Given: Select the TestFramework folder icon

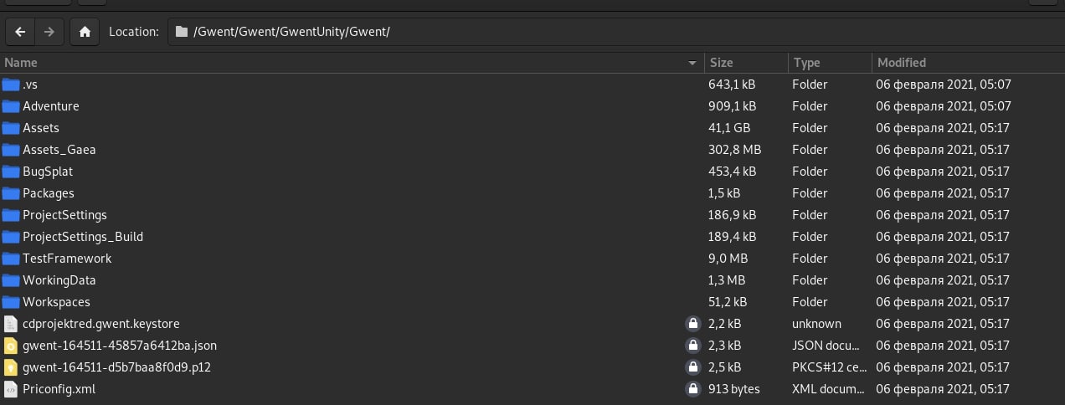Looking at the screenshot, I should [11, 259].
